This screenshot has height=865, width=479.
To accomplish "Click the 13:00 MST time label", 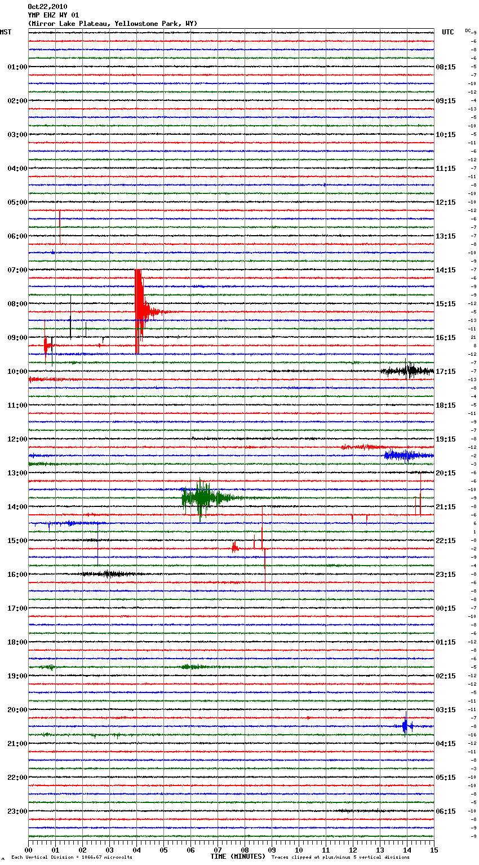I will pyautogui.click(x=17, y=473).
